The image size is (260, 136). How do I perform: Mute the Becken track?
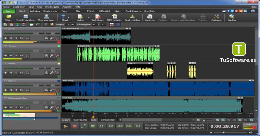coord(11,90)
